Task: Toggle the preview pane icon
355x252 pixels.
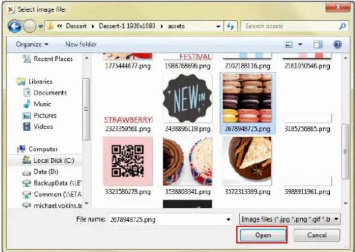Action: pos(318,44)
